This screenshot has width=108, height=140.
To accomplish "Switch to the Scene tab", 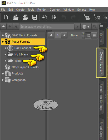I will click(101, 38).
